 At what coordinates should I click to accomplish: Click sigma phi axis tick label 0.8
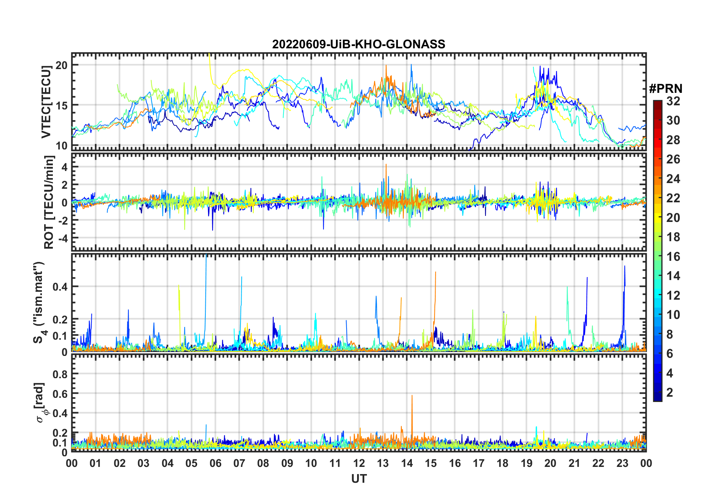coord(60,374)
